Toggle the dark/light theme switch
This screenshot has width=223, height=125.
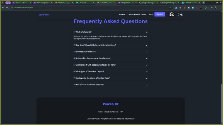pyautogui.click(x=180, y=15)
